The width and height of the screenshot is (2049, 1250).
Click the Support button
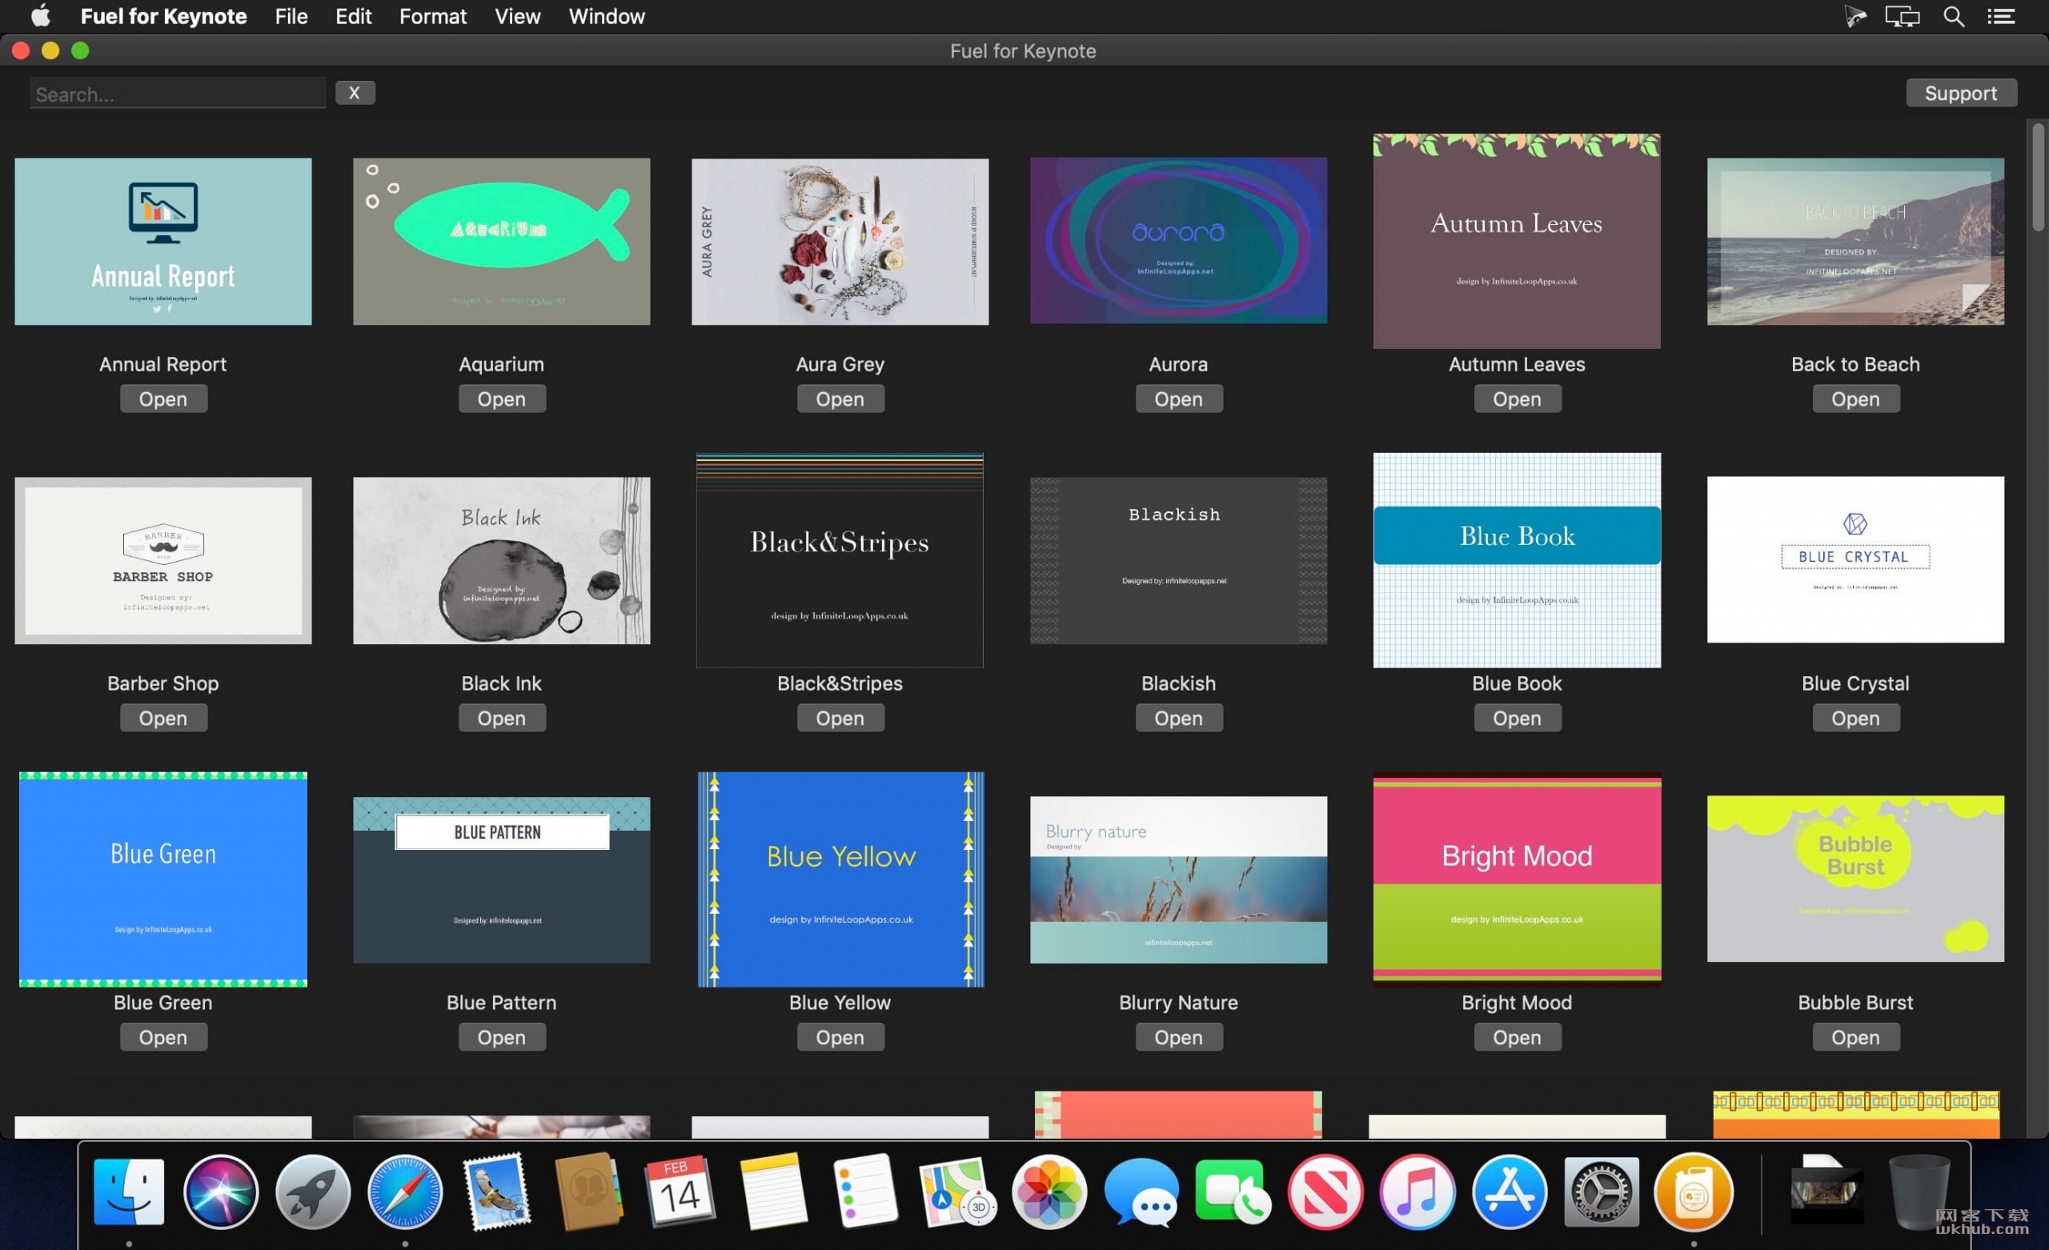coord(1961,93)
